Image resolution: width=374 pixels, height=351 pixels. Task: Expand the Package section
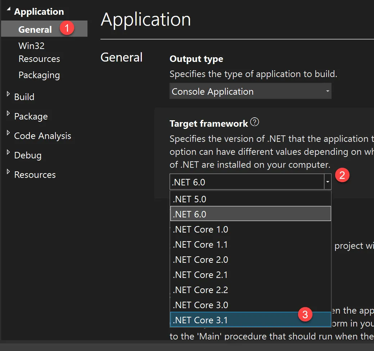point(9,114)
